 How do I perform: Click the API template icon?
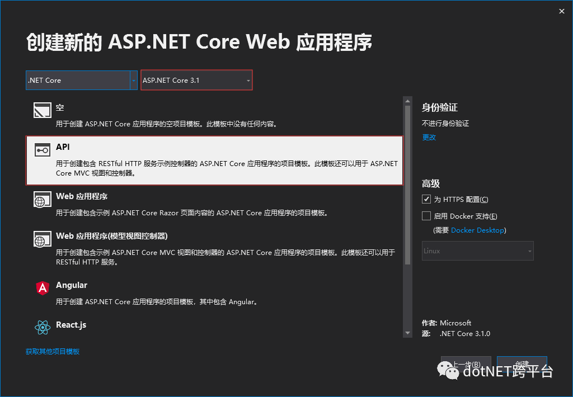point(43,150)
